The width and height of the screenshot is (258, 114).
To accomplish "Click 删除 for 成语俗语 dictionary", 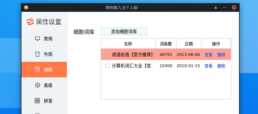I will click(221, 55).
